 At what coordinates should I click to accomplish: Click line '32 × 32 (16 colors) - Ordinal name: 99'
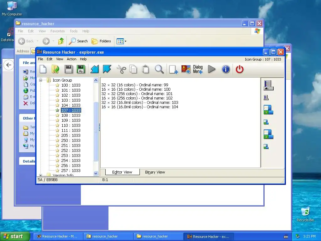coord(135,85)
